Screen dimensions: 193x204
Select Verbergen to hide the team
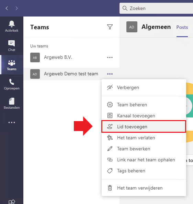(x=144, y=88)
